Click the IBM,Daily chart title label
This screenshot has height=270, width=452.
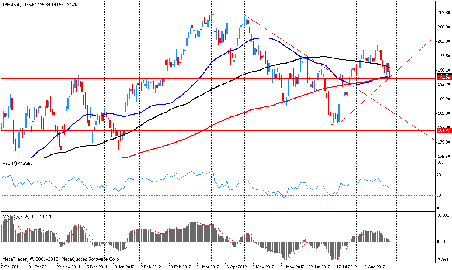pos(13,4)
